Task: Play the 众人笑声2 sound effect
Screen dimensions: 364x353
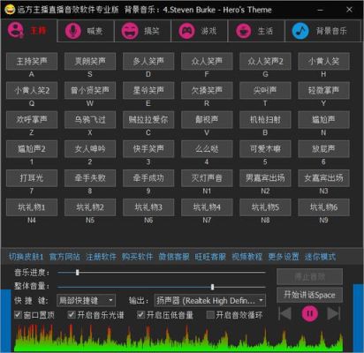Action: (x=265, y=61)
